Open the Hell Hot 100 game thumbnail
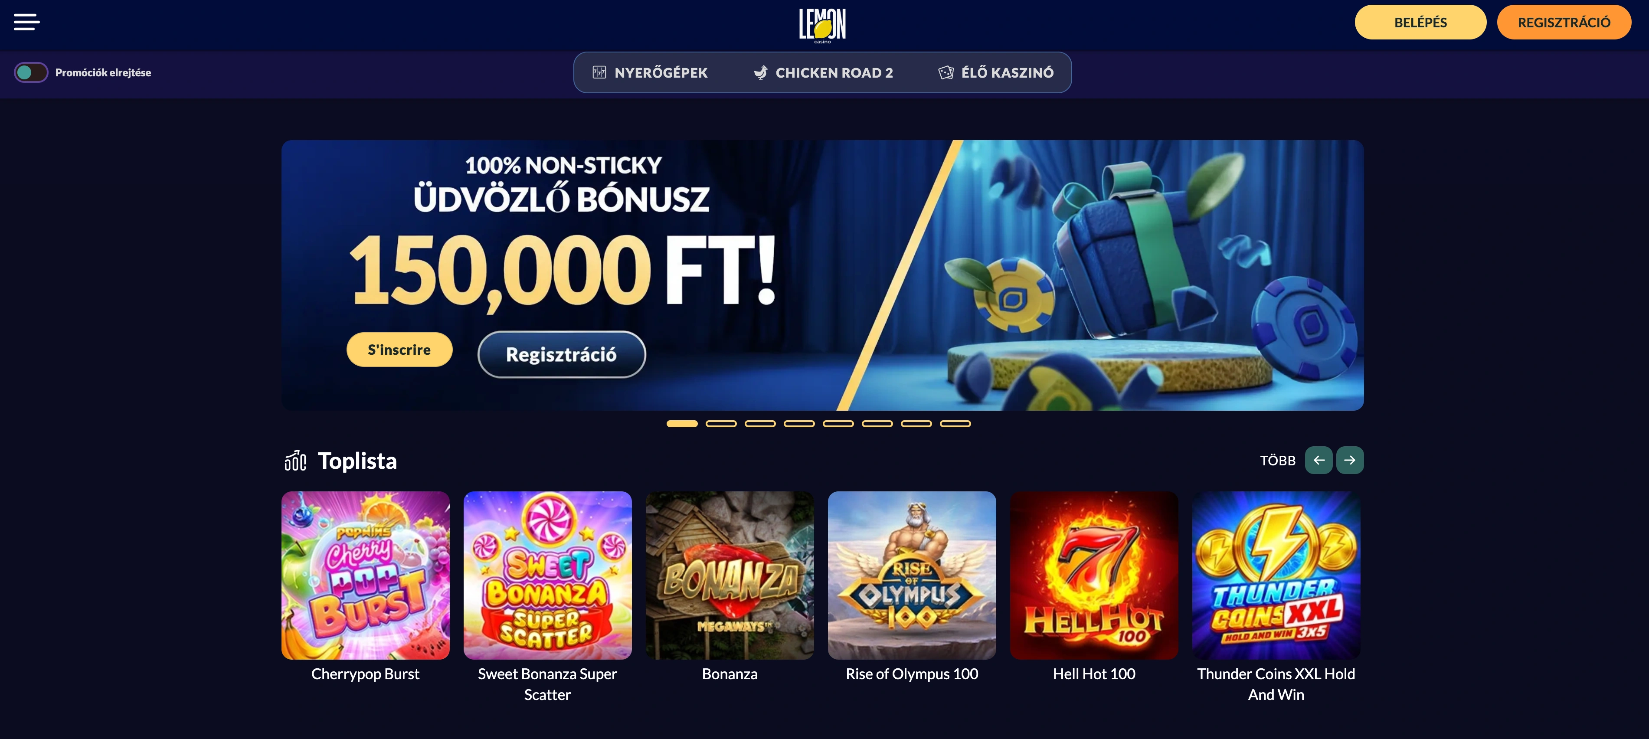This screenshot has height=739, width=1649. tap(1094, 575)
